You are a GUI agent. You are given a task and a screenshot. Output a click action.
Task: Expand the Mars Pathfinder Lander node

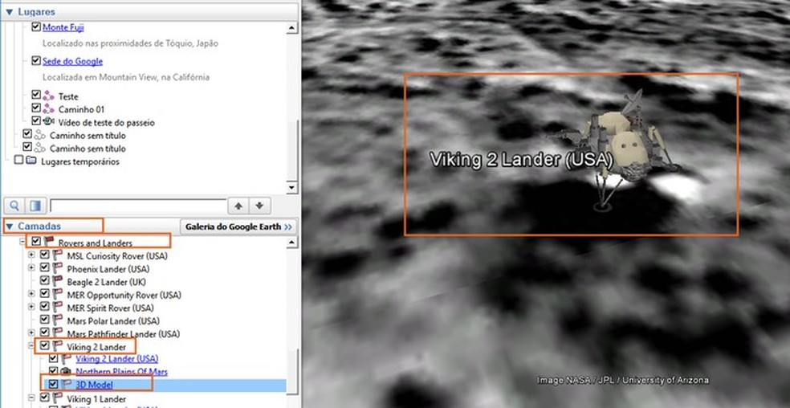click(x=31, y=333)
